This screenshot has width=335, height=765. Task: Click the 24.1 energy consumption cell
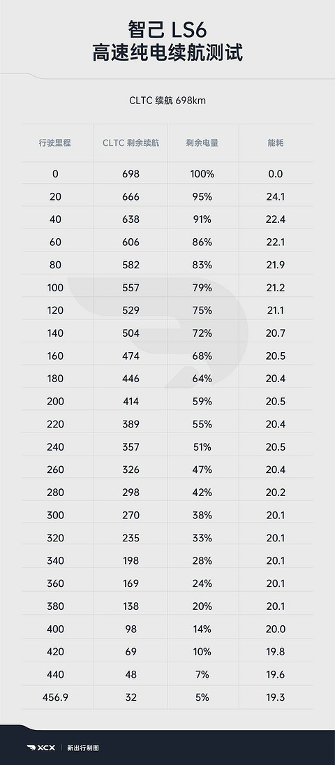pos(276,196)
